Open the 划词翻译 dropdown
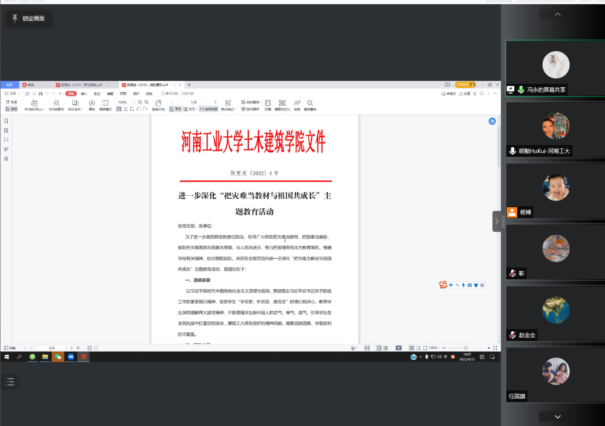The height and width of the screenshot is (426, 605). pyautogui.click(x=251, y=102)
